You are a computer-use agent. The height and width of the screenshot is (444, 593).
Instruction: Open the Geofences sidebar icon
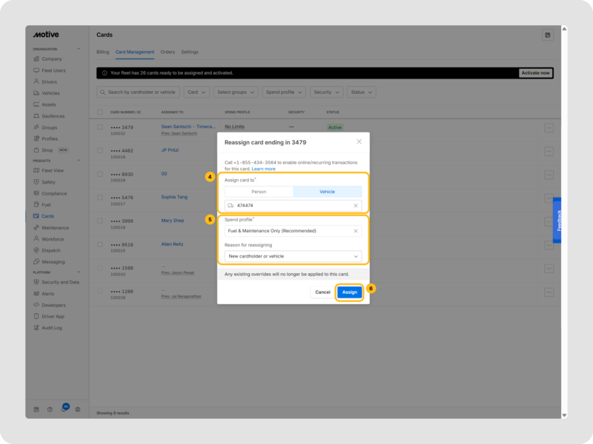pos(36,116)
